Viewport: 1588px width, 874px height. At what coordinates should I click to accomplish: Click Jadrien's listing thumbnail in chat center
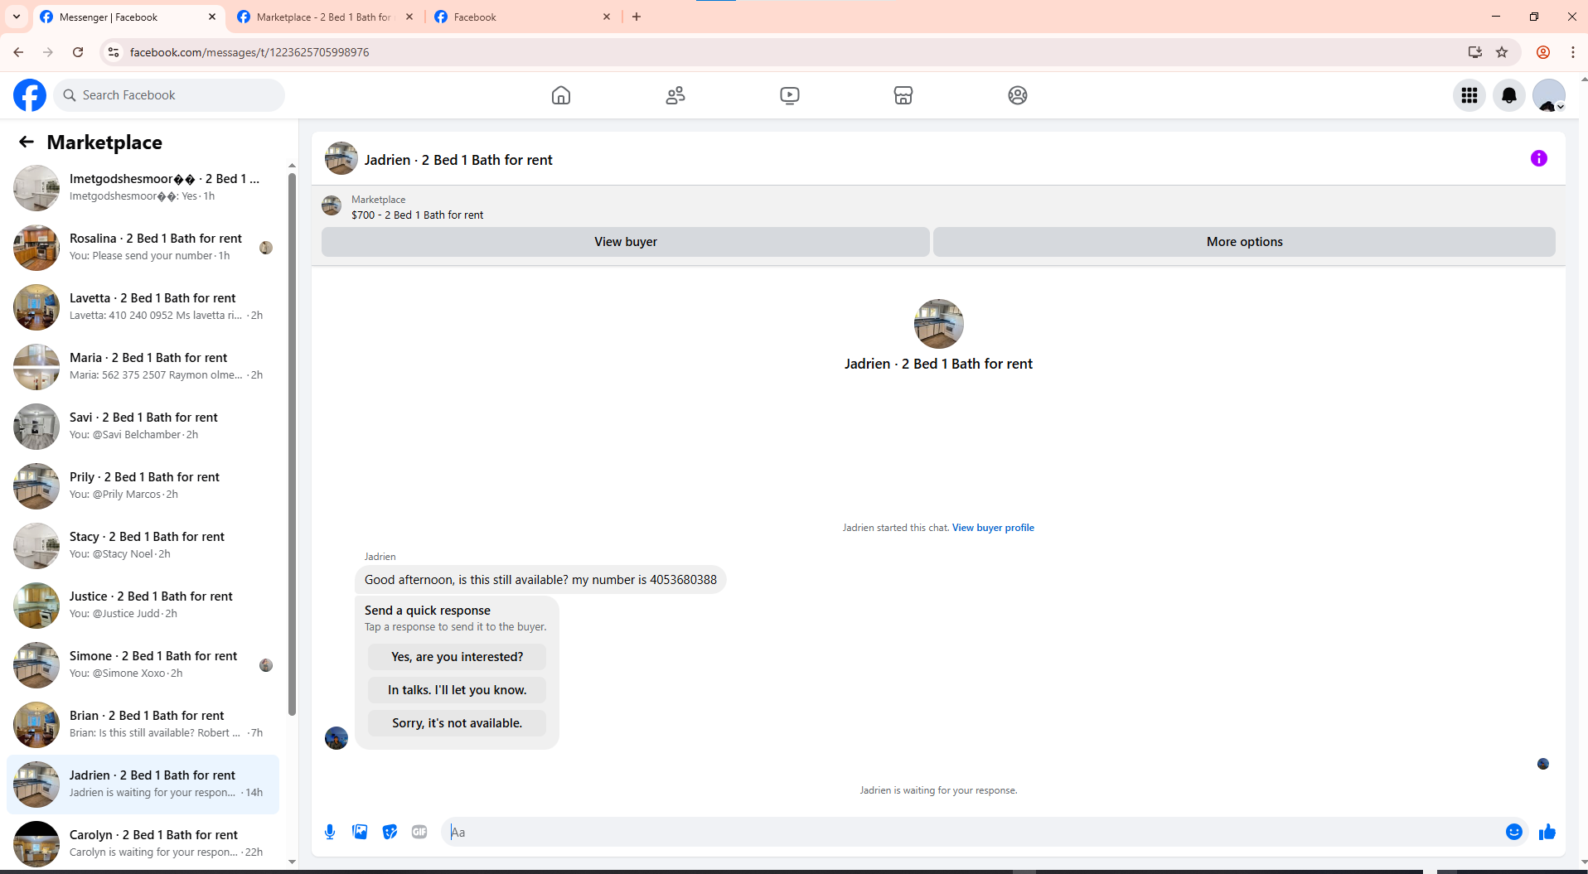[x=938, y=324]
